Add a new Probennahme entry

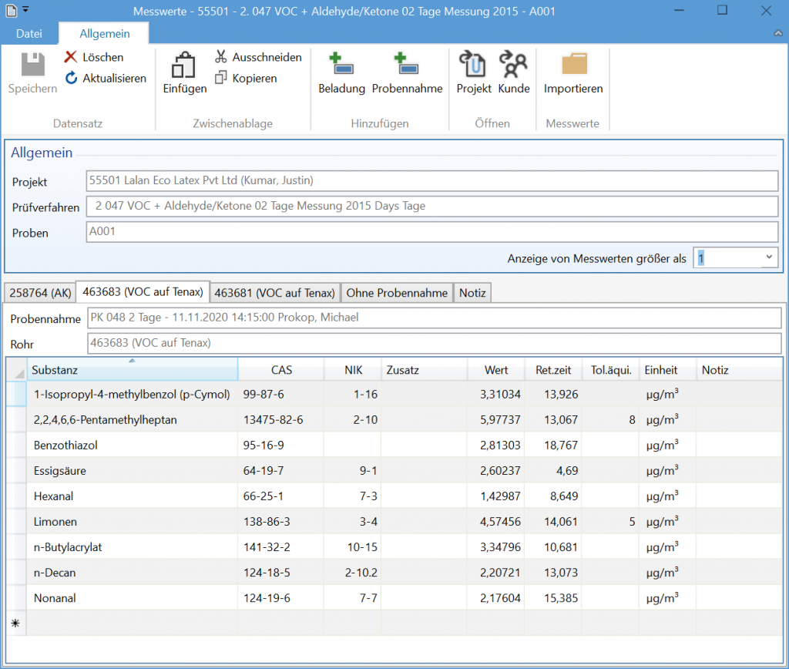point(406,65)
